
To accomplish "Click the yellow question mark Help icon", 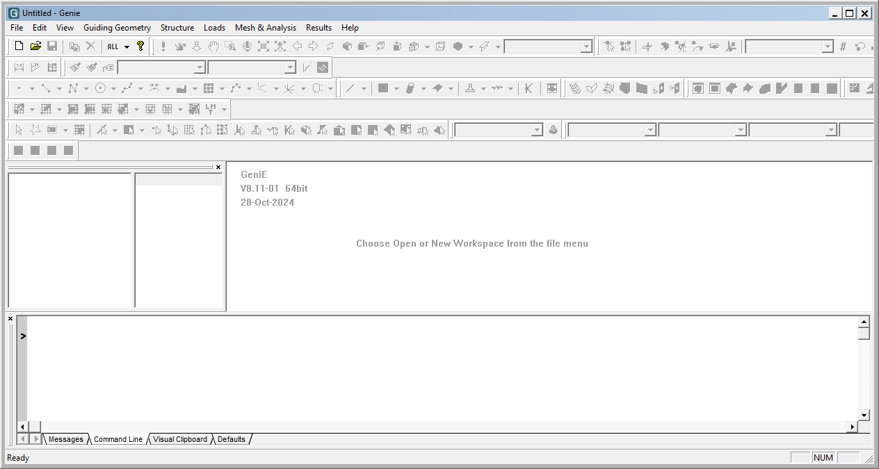I will pyautogui.click(x=140, y=47).
